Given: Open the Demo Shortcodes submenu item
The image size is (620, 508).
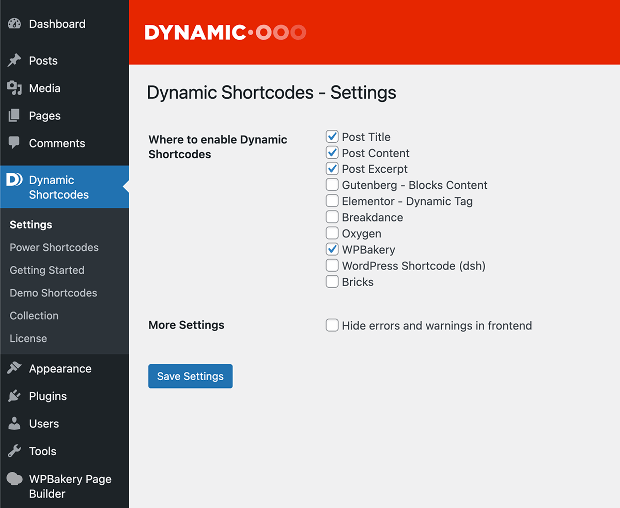Looking at the screenshot, I should point(53,293).
